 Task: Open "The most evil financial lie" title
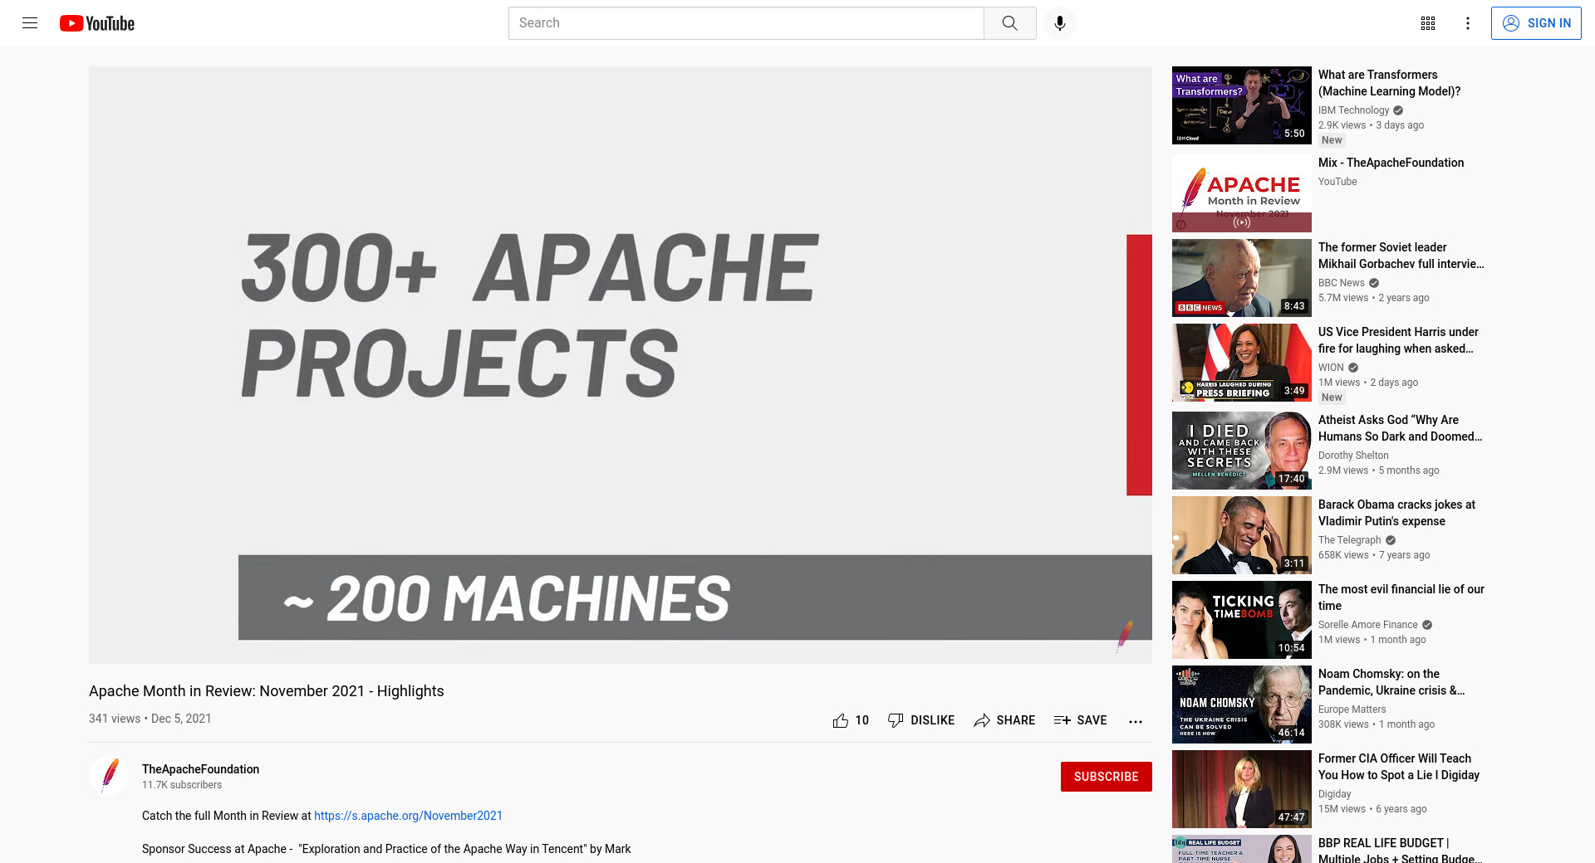pos(1401,597)
